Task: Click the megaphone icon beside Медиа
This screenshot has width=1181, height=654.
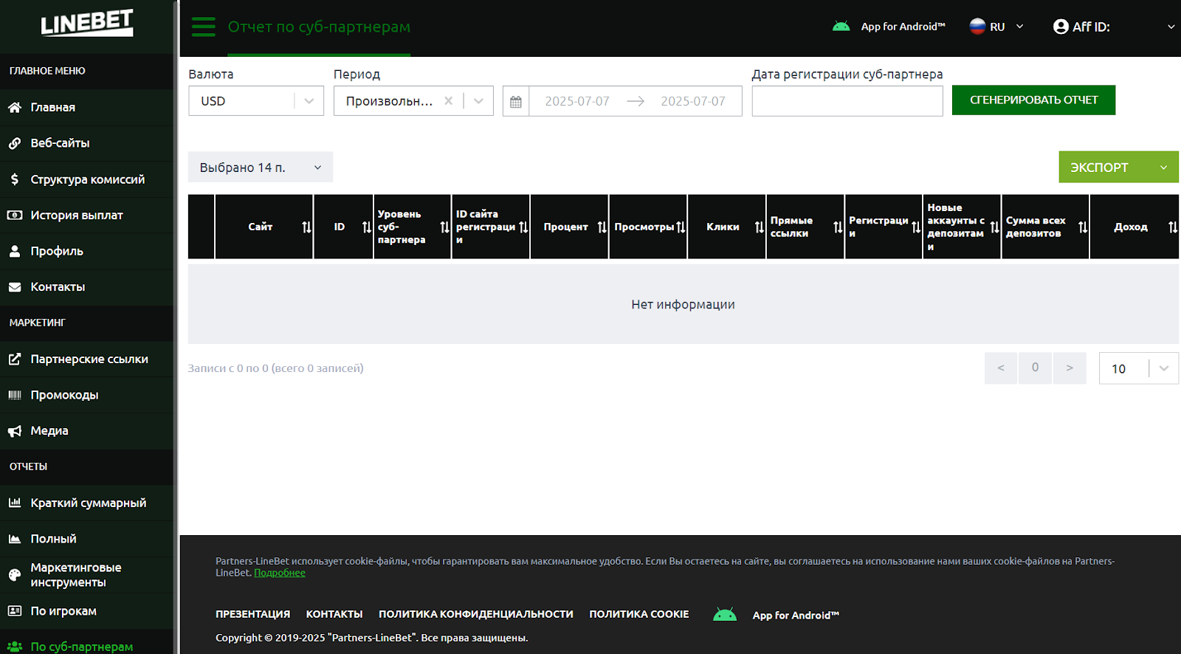Action: point(15,431)
